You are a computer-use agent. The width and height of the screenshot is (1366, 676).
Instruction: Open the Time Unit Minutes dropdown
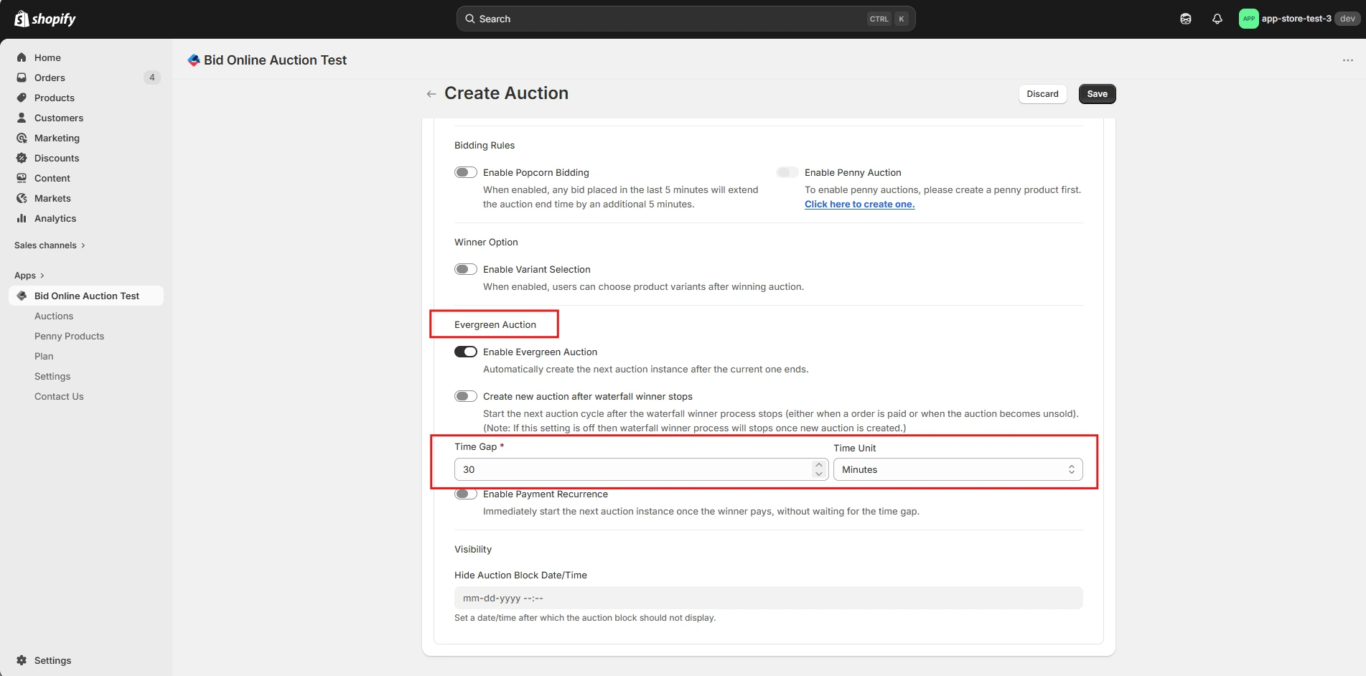click(958, 469)
